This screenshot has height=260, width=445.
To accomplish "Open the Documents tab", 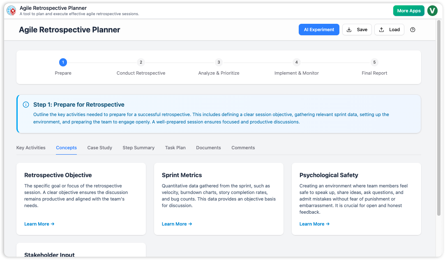I will tap(208, 148).
